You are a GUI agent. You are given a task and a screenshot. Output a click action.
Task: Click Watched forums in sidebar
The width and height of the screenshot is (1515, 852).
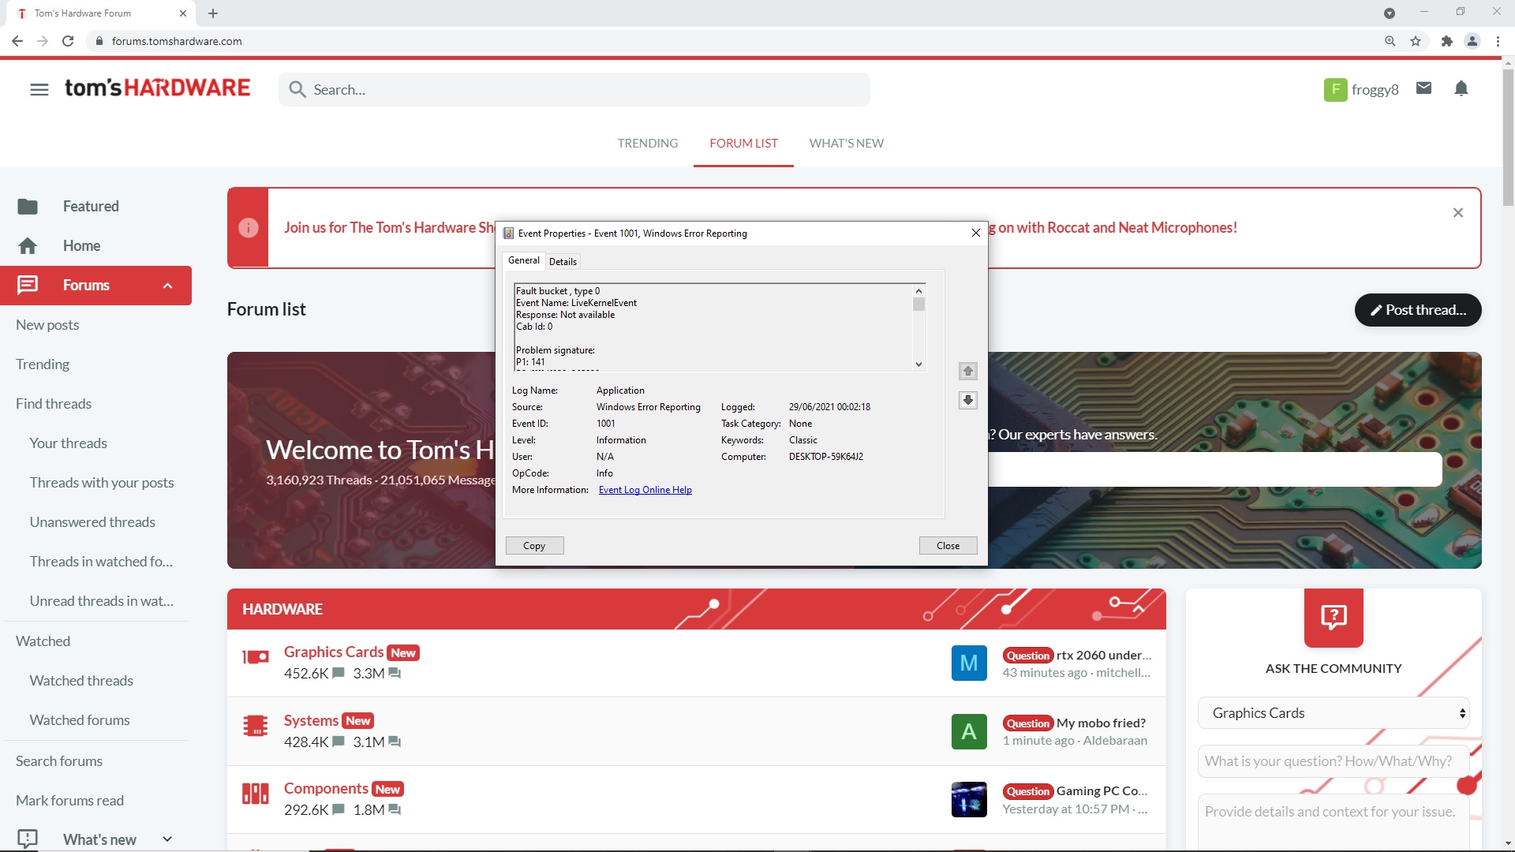(x=80, y=720)
